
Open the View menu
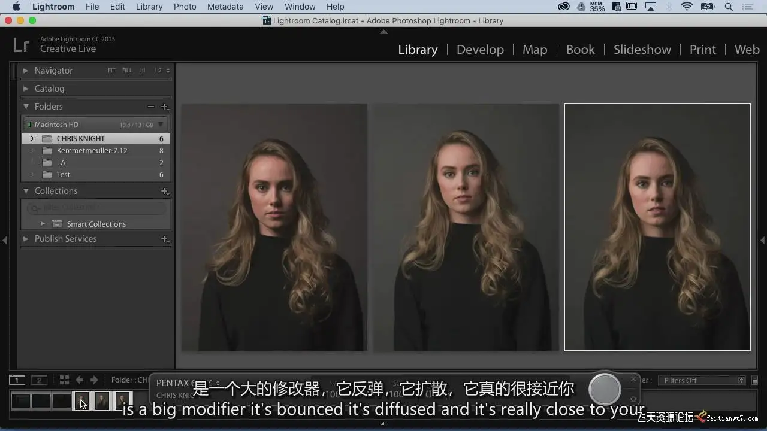pos(264,7)
